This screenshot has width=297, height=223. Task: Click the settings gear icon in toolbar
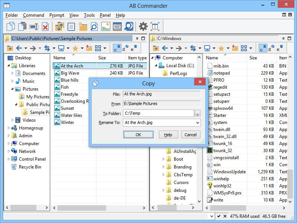pos(143,26)
